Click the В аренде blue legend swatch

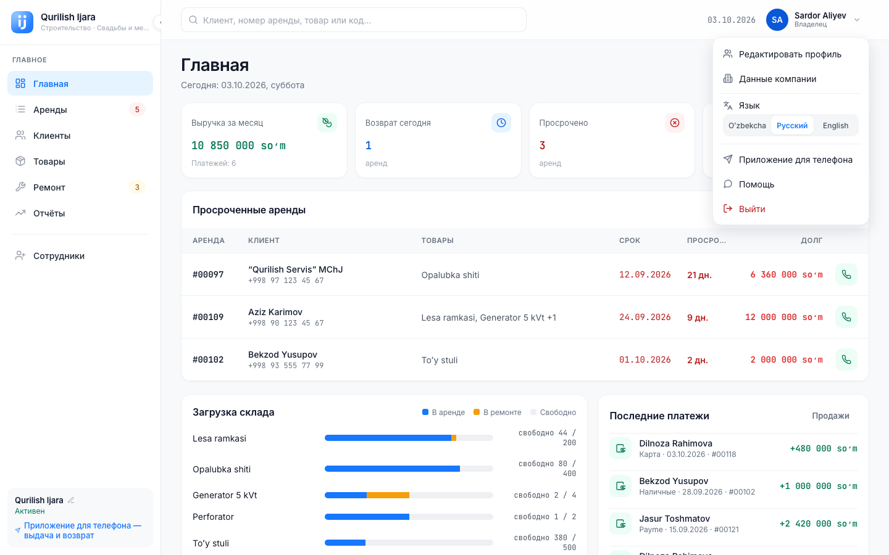[425, 412]
